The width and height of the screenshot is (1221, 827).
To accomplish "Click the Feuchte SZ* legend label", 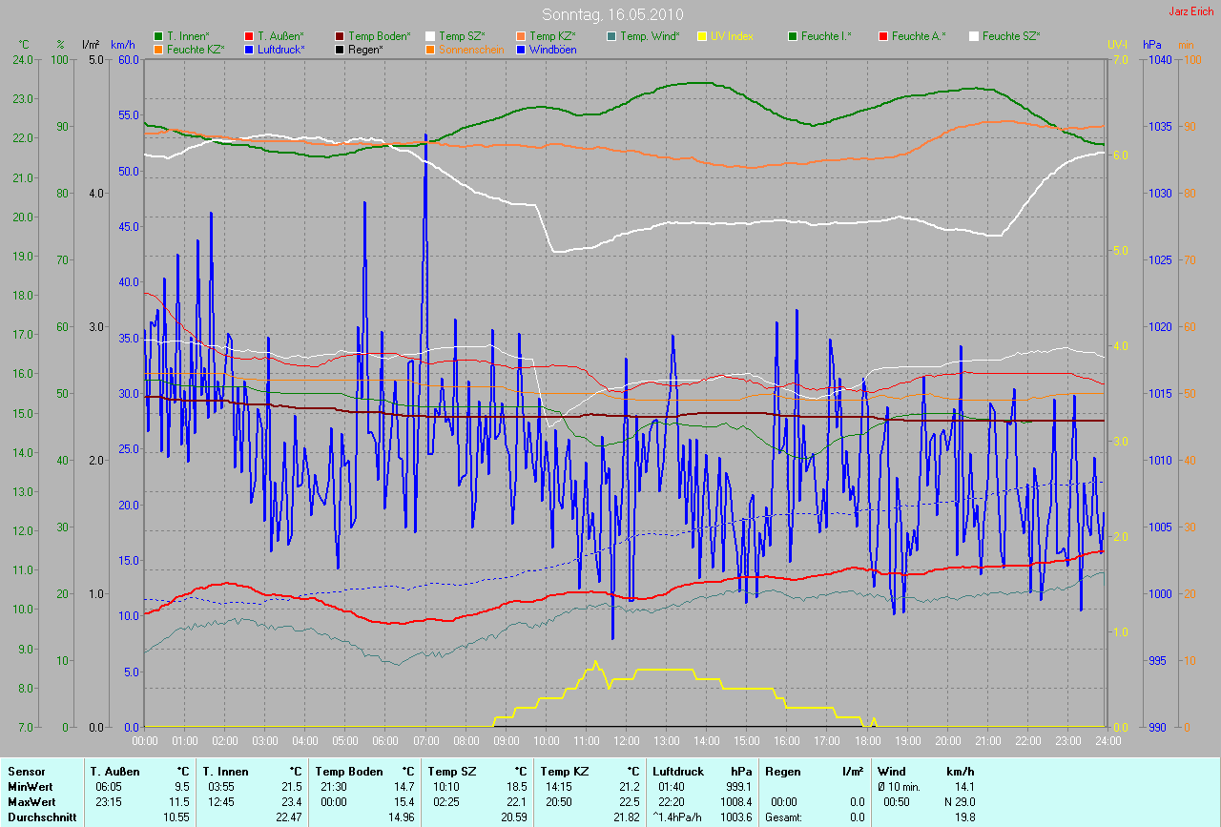I will tap(1011, 36).
